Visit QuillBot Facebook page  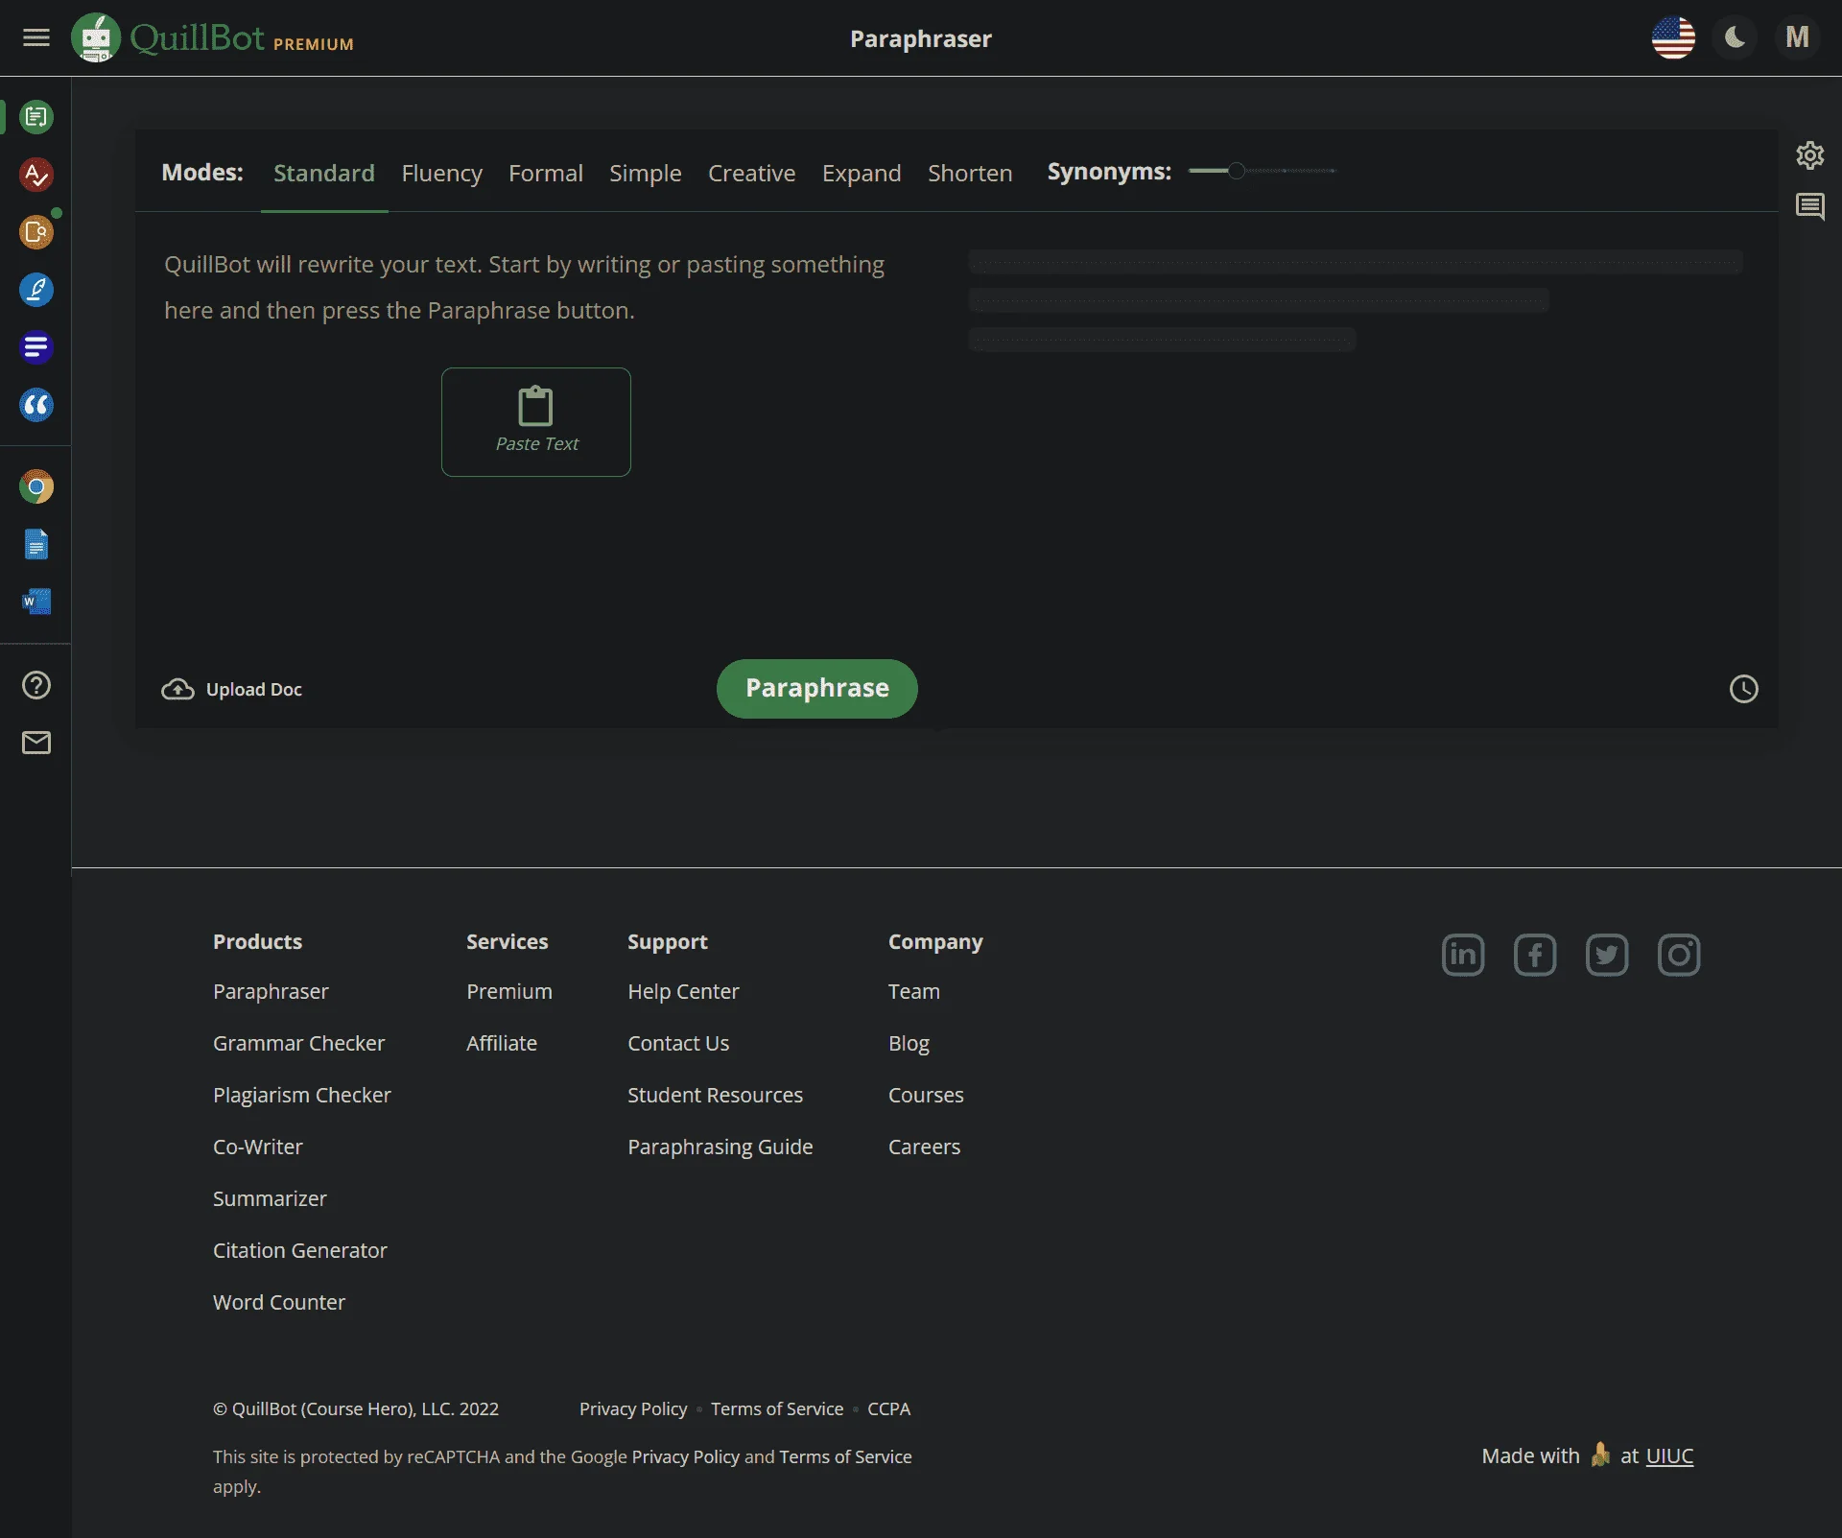click(x=1535, y=955)
